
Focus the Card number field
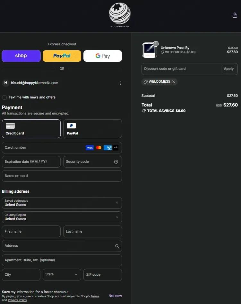pyautogui.click(x=62, y=148)
